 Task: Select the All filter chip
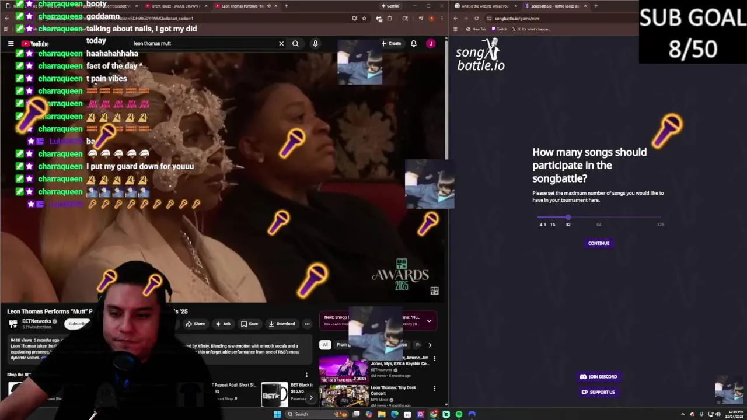[325, 345]
